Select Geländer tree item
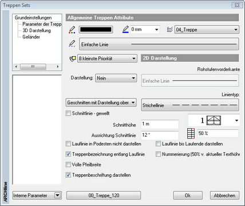The height and width of the screenshot is (206, 245). [31, 37]
